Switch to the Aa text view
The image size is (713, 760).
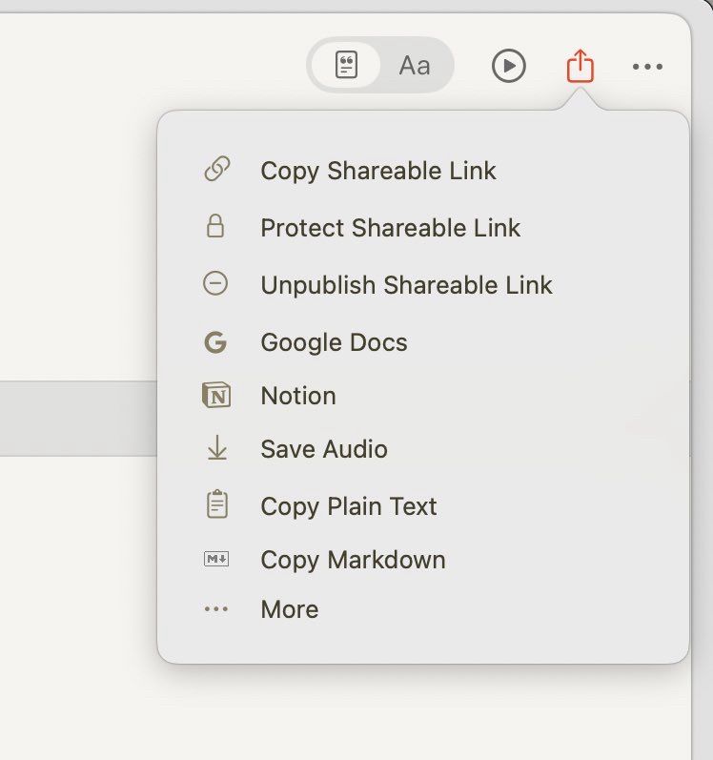click(x=415, y=66)
